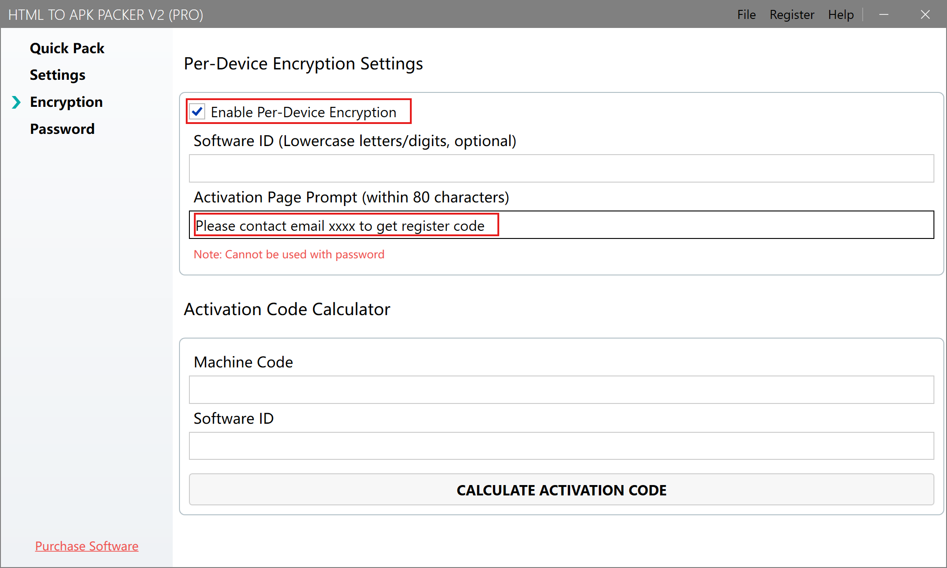Click the Enable Per-Device Encryption label
This screenshot has height=568, width=947.
(303, 112)
